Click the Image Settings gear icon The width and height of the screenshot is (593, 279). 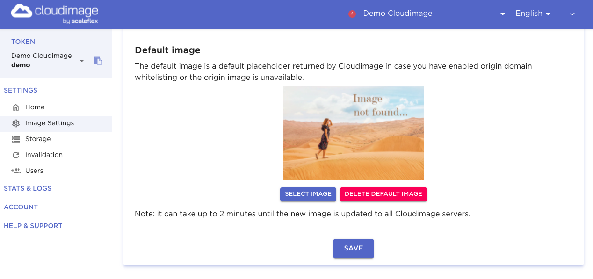coord(16,123)
